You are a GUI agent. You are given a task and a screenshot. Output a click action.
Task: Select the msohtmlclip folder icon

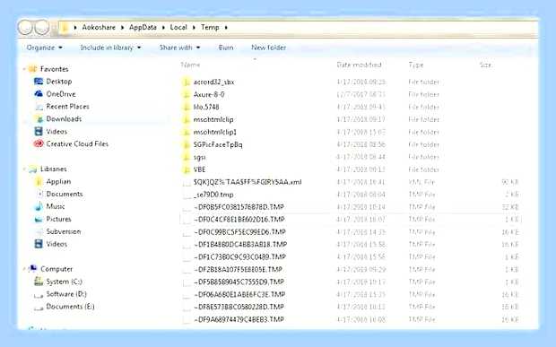coord(187,120)
